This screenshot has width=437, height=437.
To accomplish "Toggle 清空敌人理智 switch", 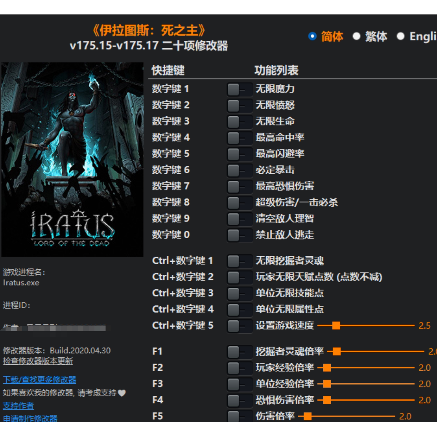I will [x=240, y=219].
